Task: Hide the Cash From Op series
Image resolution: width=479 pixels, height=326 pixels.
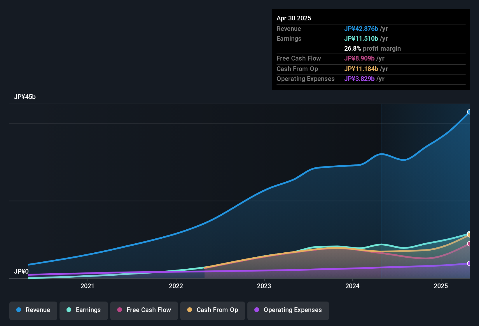Action: click(x=213, y=311)
